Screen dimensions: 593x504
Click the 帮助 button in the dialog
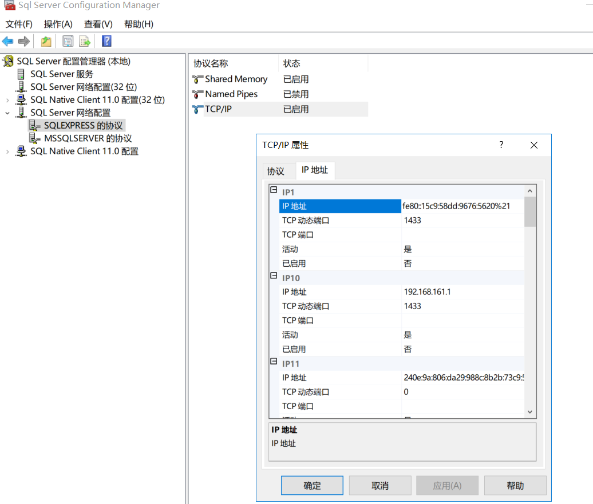point(515,485)
